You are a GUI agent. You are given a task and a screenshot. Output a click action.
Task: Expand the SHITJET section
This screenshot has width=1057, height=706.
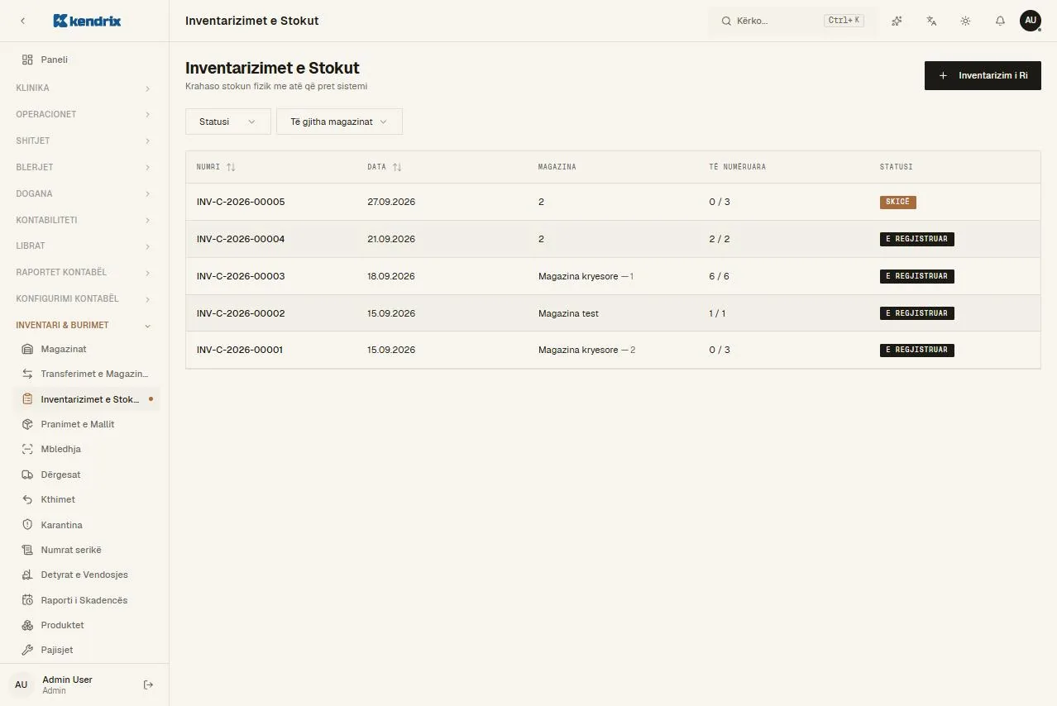pos(84,141)
